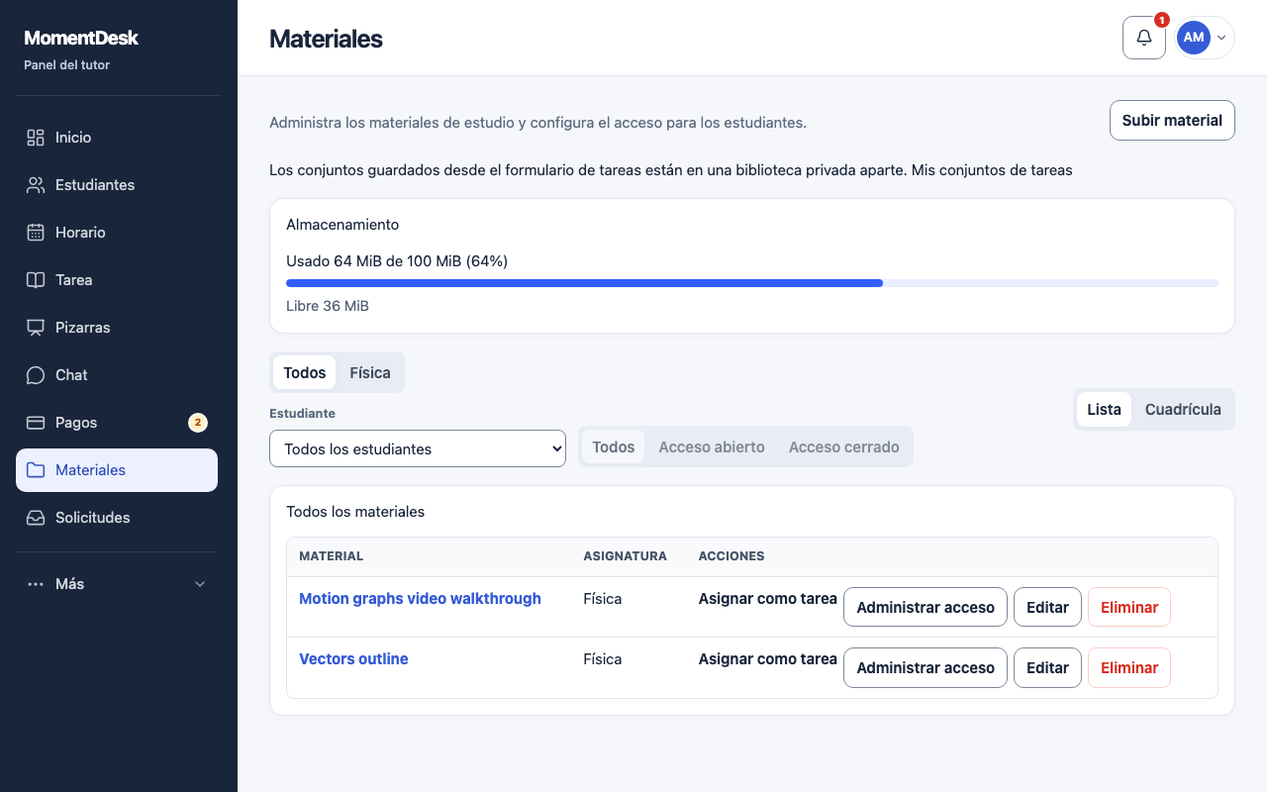Click the Pagos badge showing 2
This screenshot has height=792, width=1267.
point(198,423)
